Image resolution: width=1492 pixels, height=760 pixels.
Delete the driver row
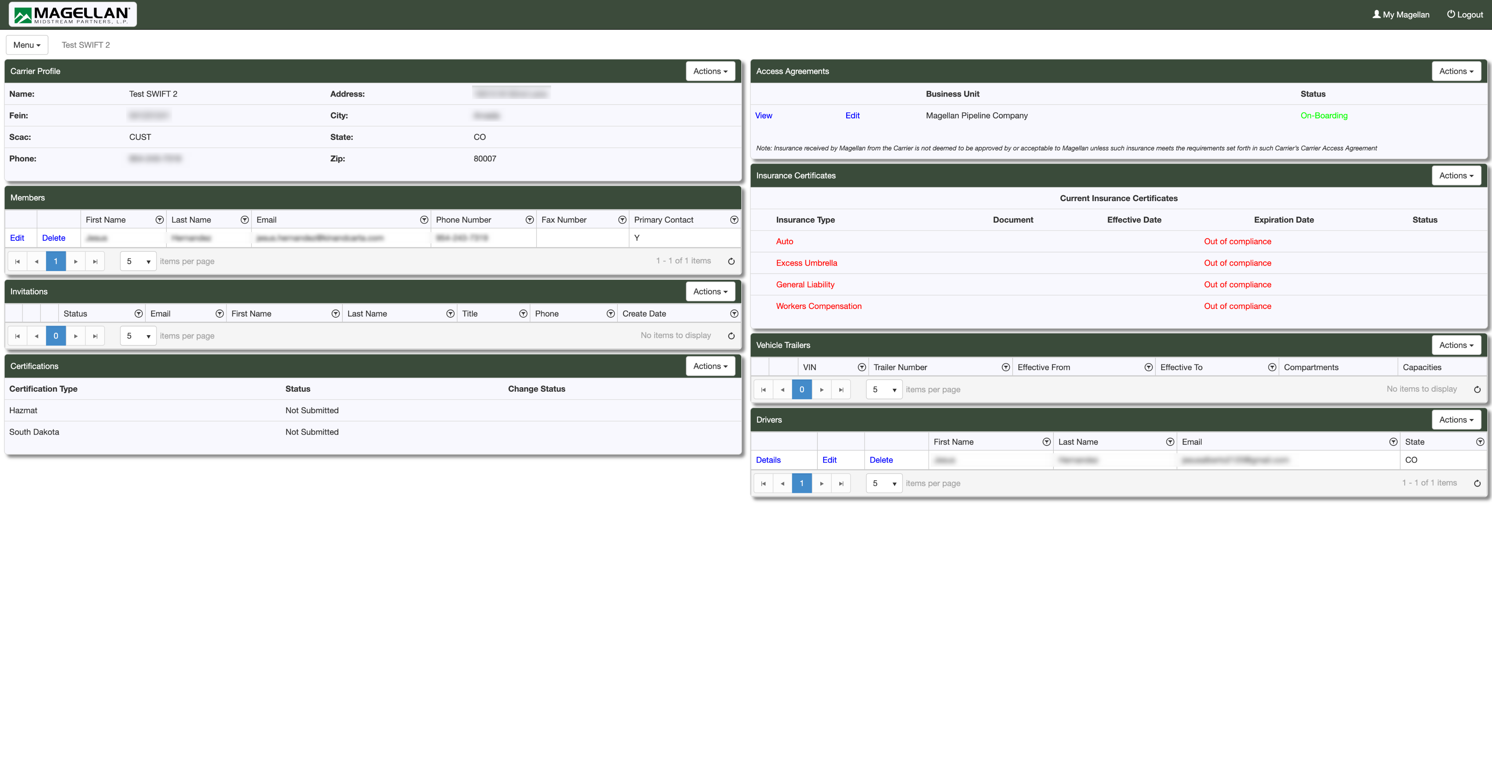pos(881,460)
